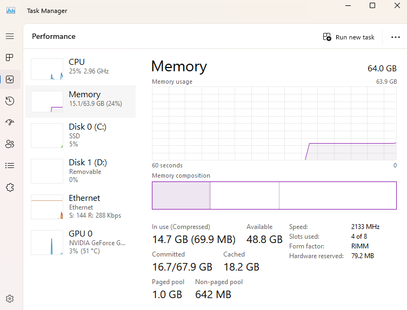The image size is (407, 310).
Task: Open the three-dot more options menu
Action: coord(395,37)
